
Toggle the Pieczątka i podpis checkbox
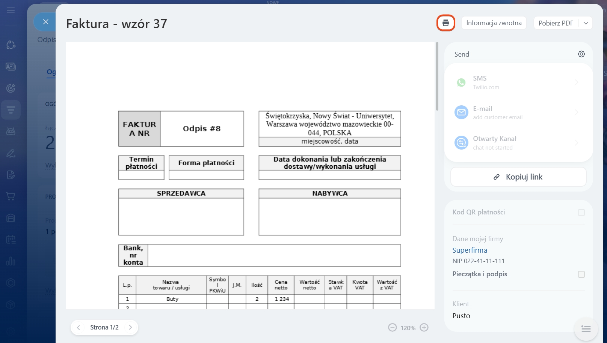[581, 274]
